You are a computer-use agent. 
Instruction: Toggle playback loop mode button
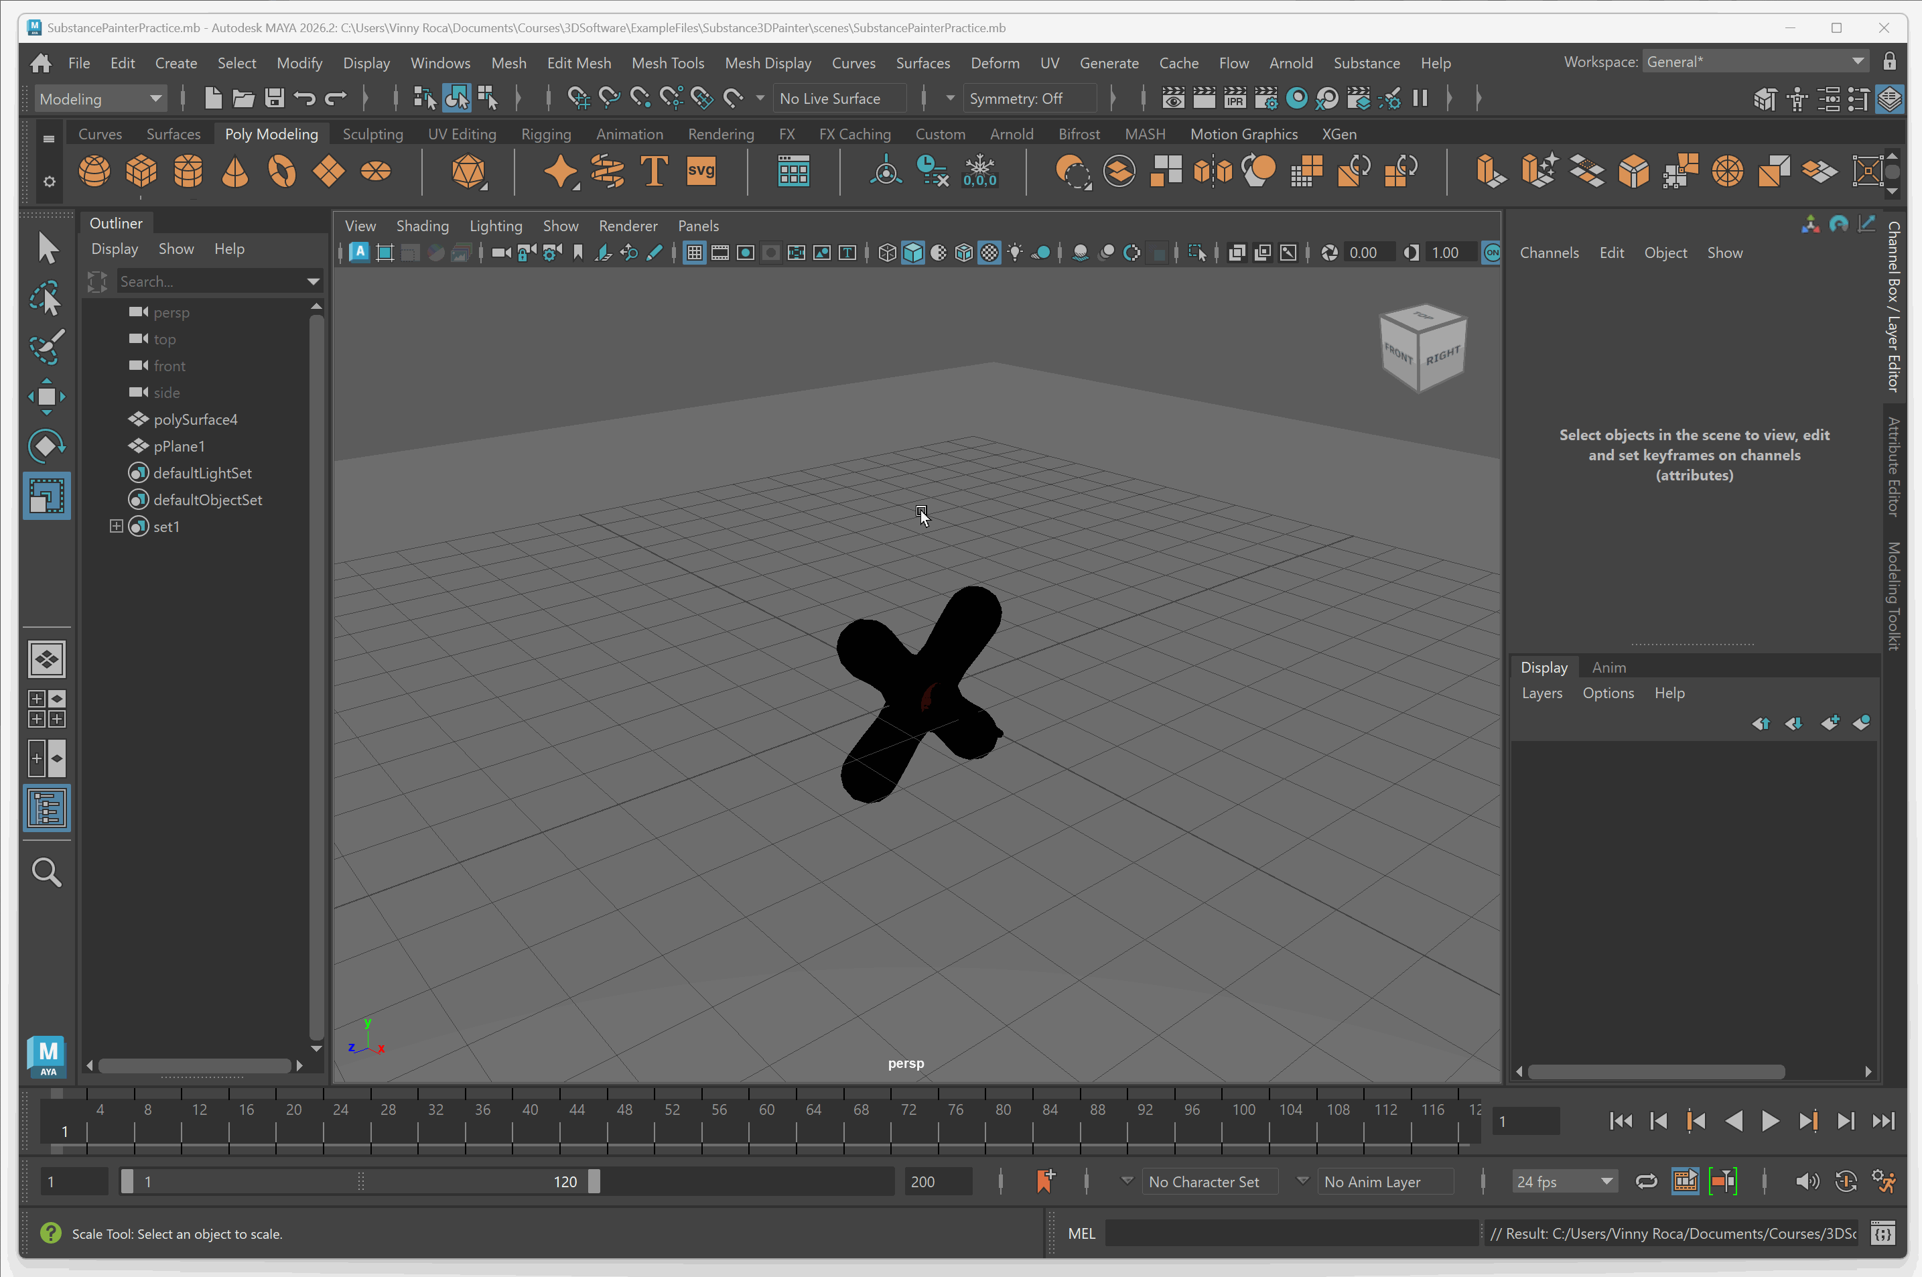pos(1646,1182)
